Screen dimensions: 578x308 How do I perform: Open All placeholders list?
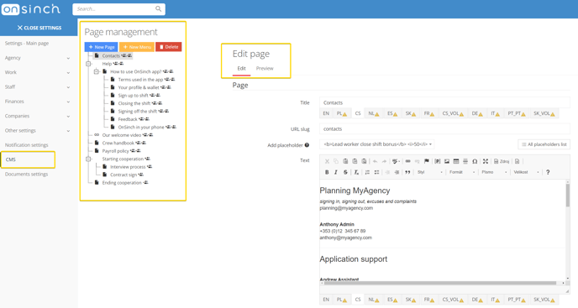(544, 144)
